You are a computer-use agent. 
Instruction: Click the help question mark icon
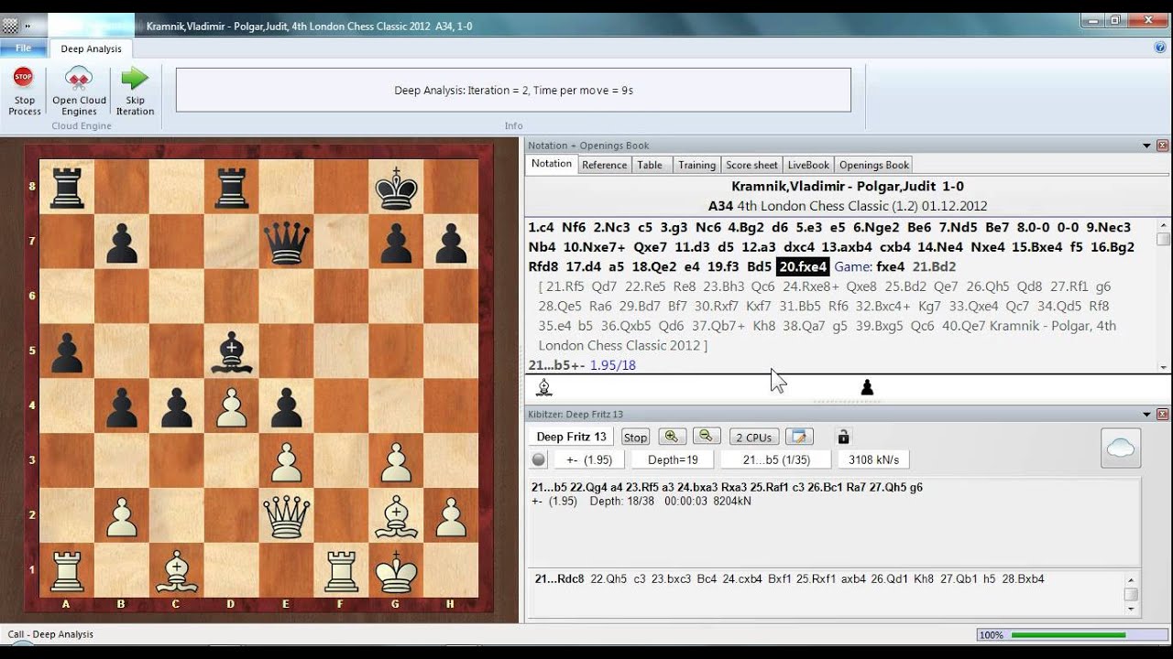(x=1160, y=48)
